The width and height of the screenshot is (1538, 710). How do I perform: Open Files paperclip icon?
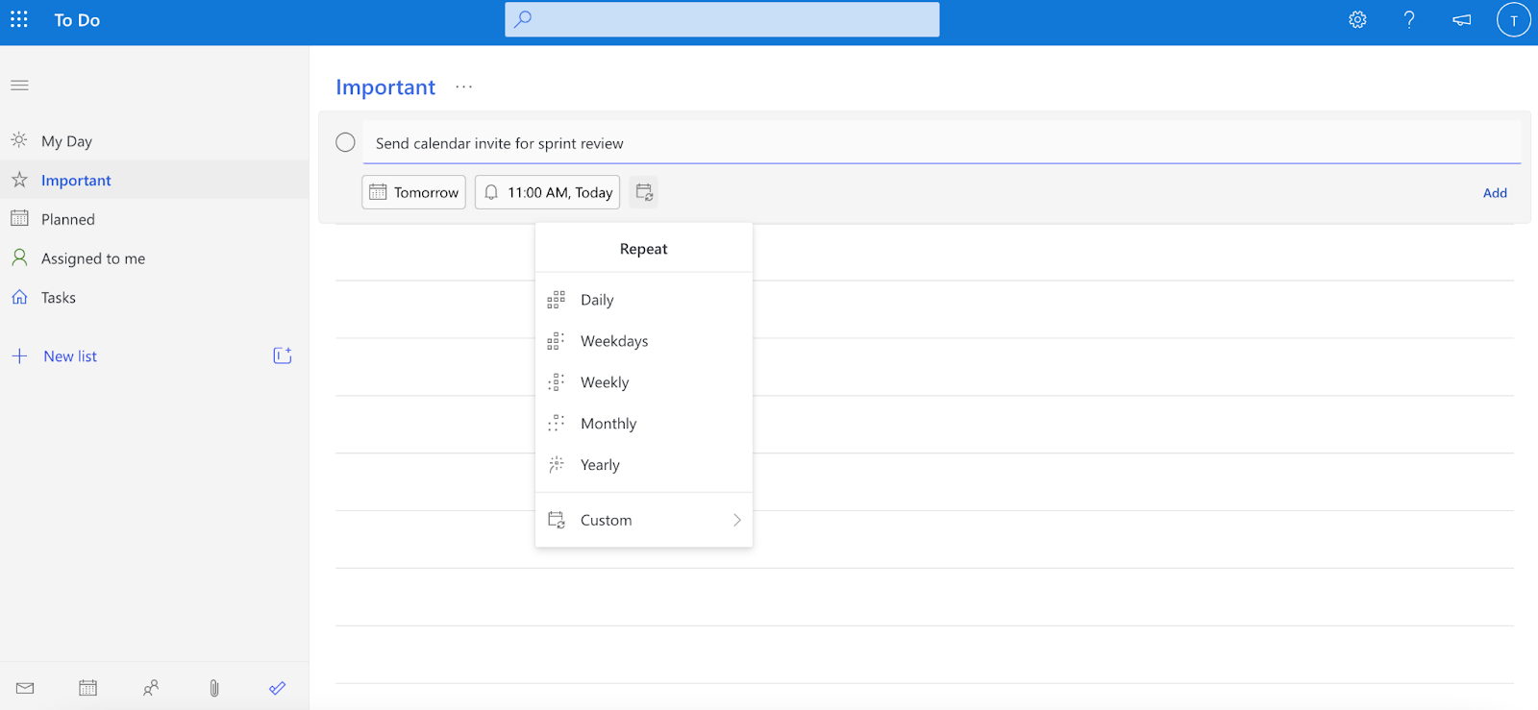214,688
